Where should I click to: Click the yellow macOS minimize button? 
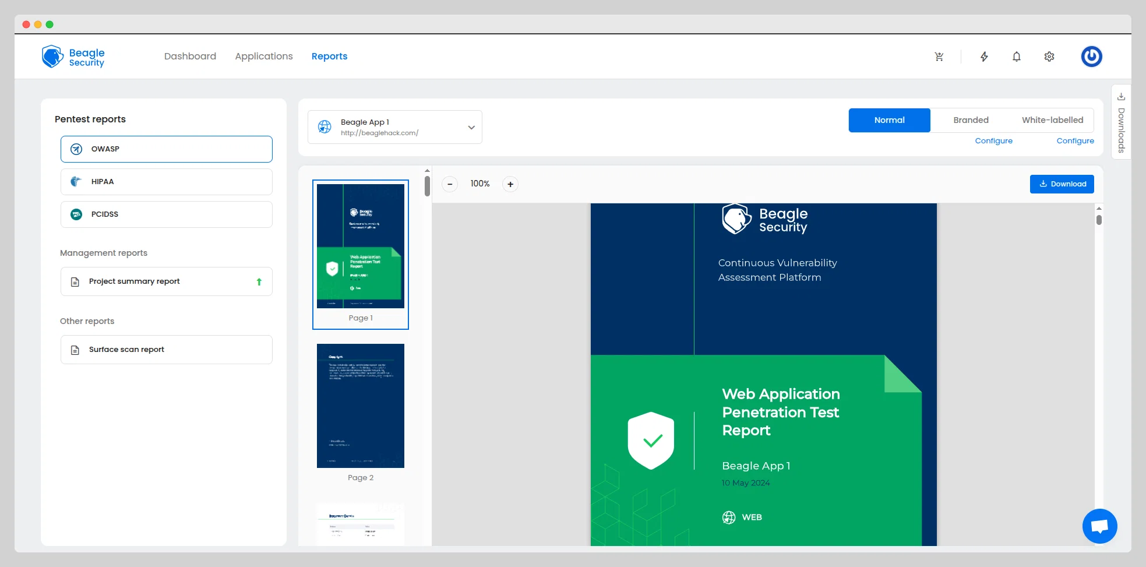pyautogui.click(x=38, y=24)
